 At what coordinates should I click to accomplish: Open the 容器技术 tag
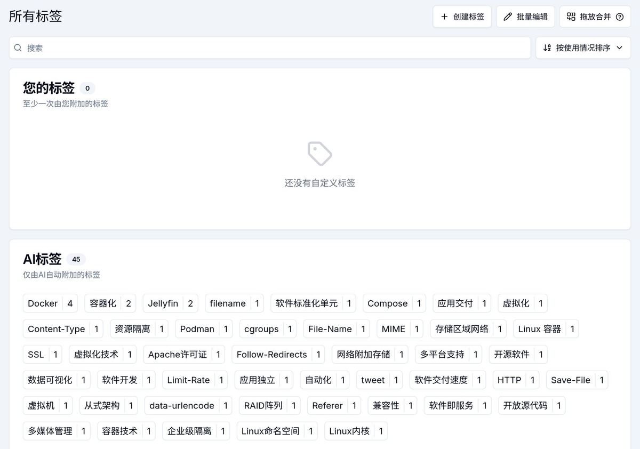click(126, 431)
